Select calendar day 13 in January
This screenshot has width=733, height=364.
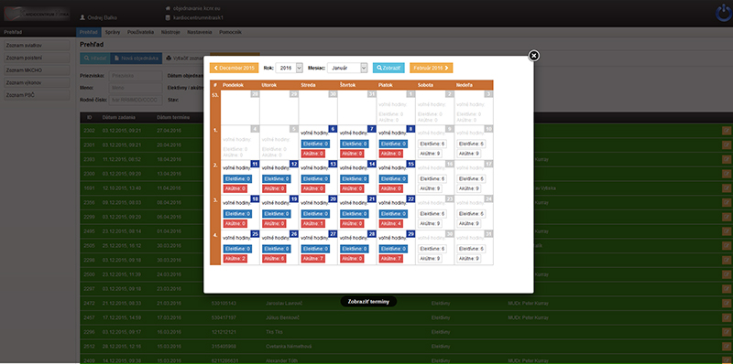[x=333, y=165]
